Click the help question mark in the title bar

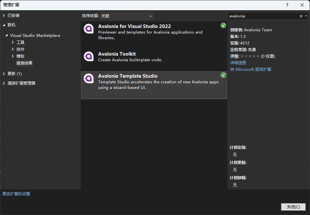tap(287, 5)
